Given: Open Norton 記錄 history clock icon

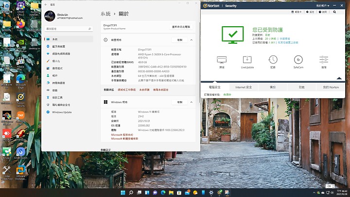Looking at the screenshot, I should (273, 62).
